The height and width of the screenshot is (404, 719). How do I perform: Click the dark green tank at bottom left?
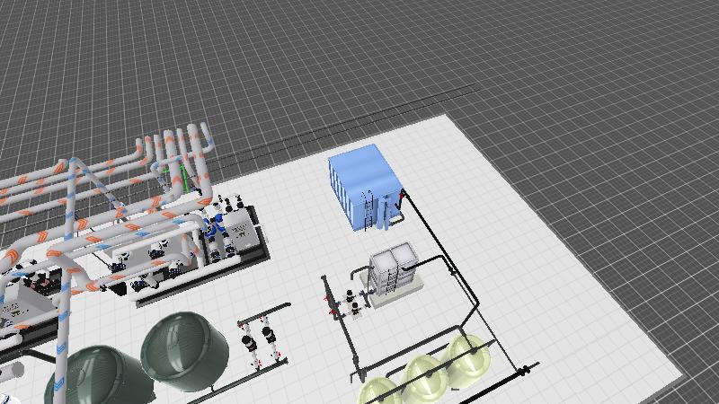pyautogui.click(x=99, y=377)
